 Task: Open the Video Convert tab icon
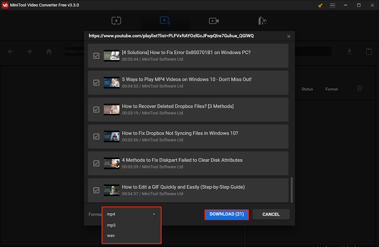(116, 21)
